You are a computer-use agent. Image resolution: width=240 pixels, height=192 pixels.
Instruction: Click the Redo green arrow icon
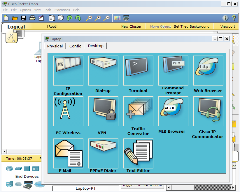[78, 18]
